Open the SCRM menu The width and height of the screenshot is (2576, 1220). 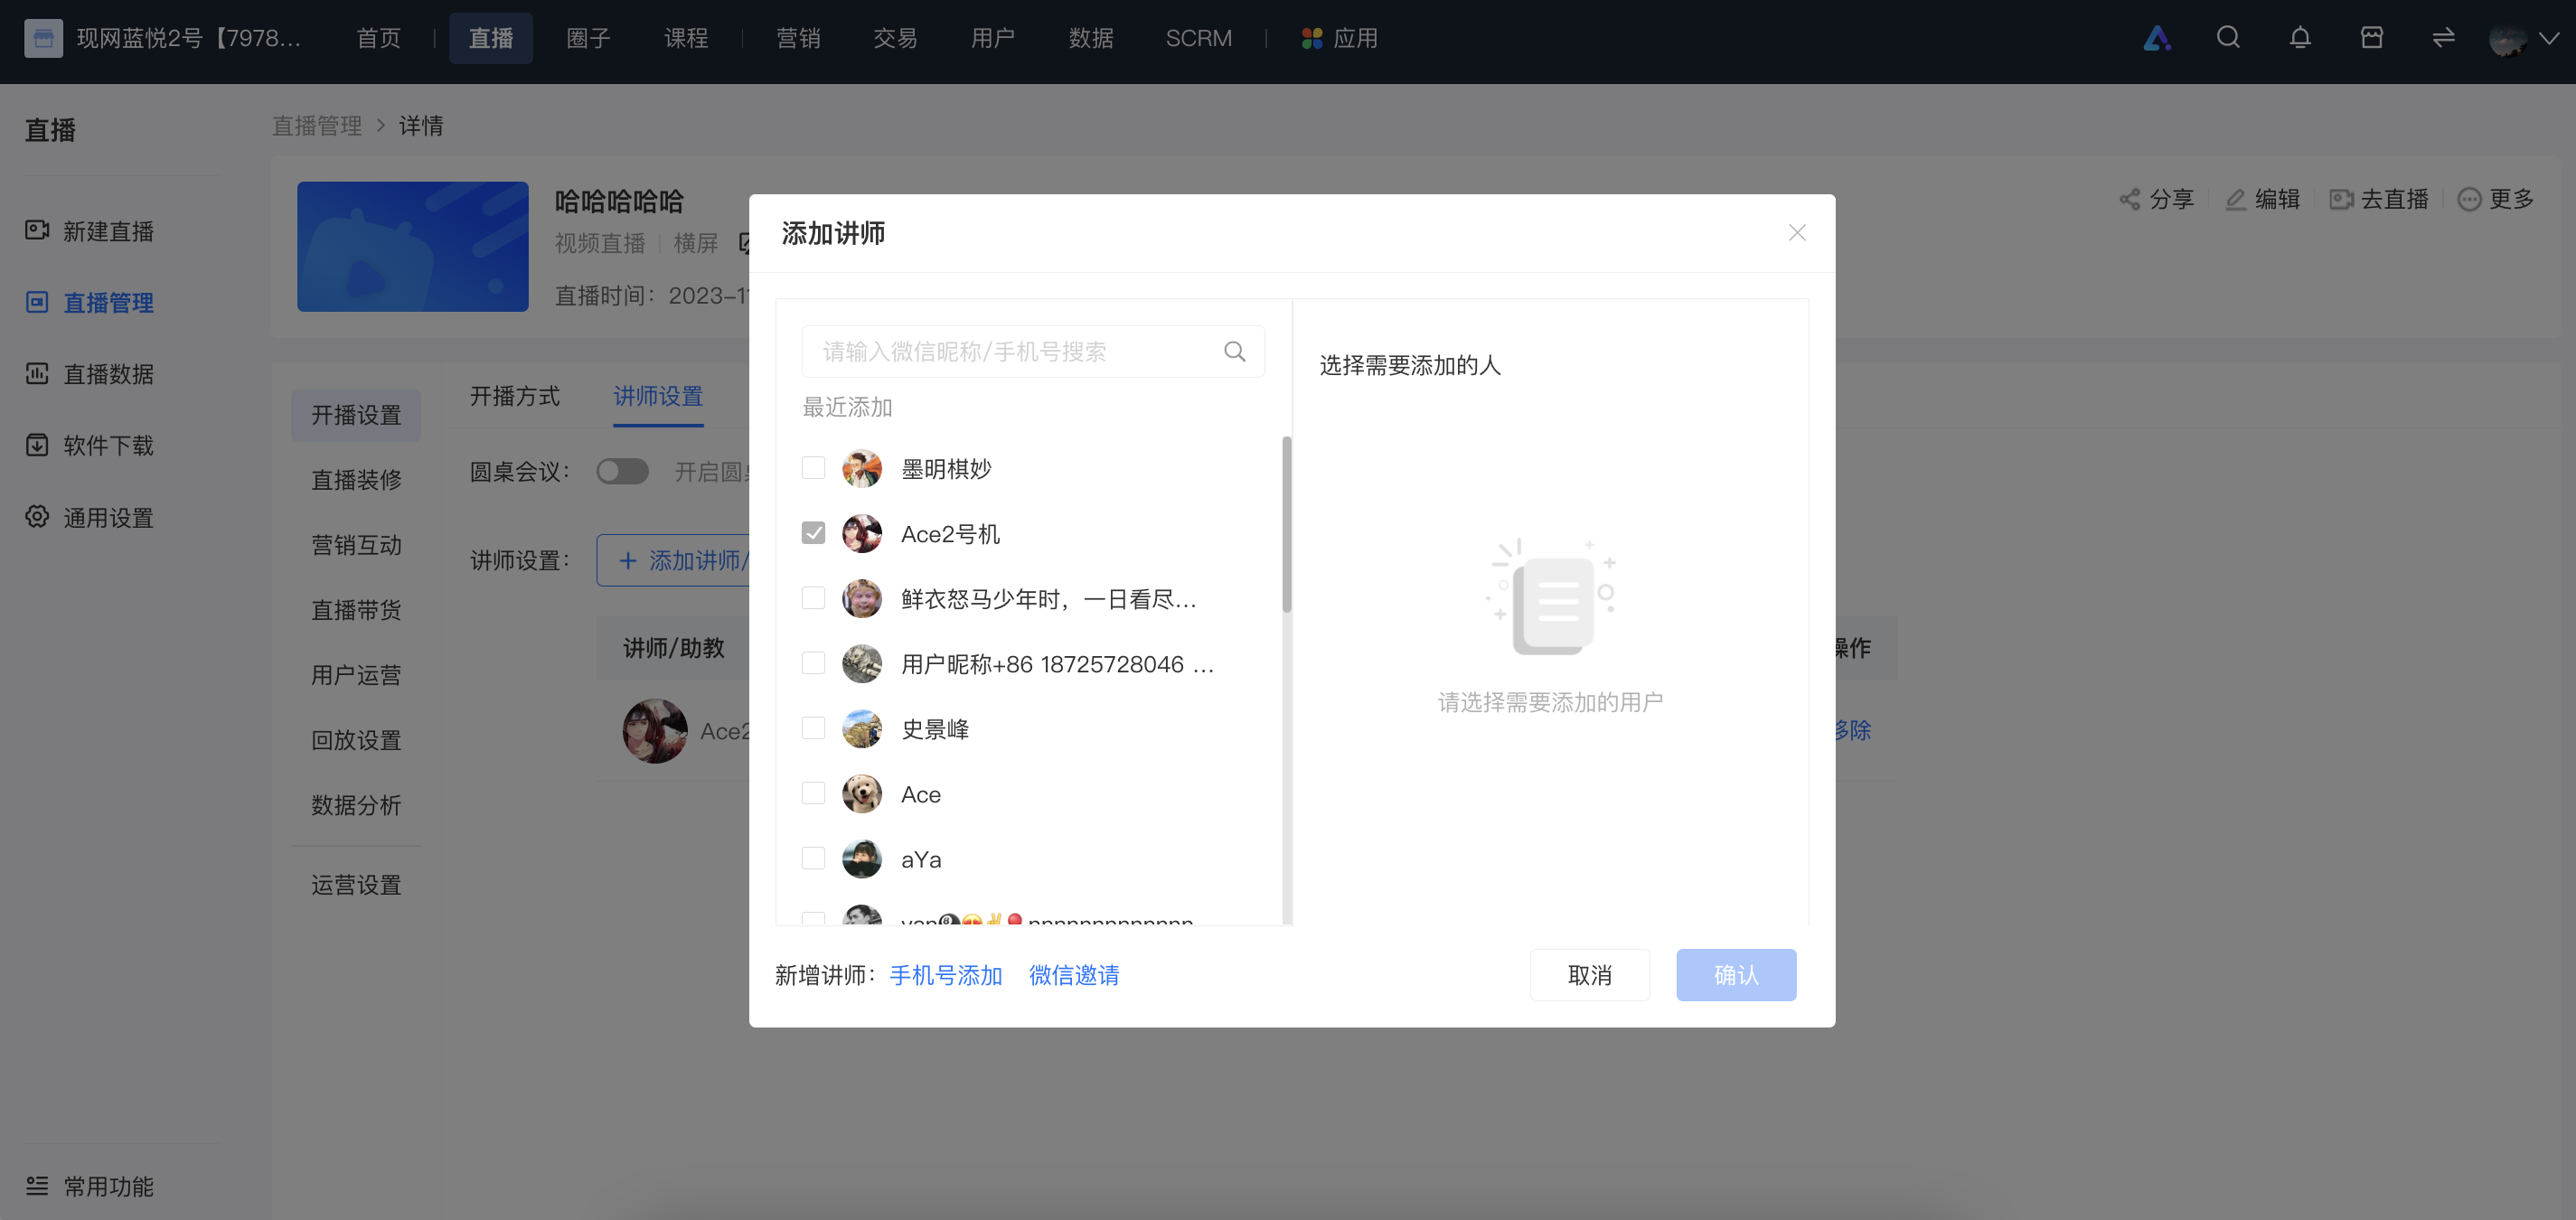(1198, 38)
